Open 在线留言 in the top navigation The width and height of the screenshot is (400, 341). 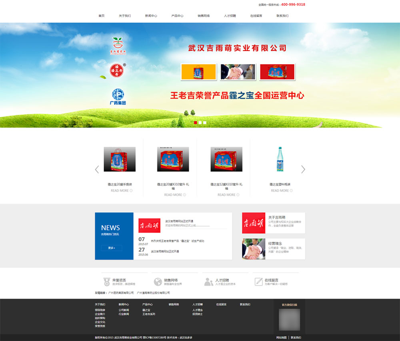256,16
